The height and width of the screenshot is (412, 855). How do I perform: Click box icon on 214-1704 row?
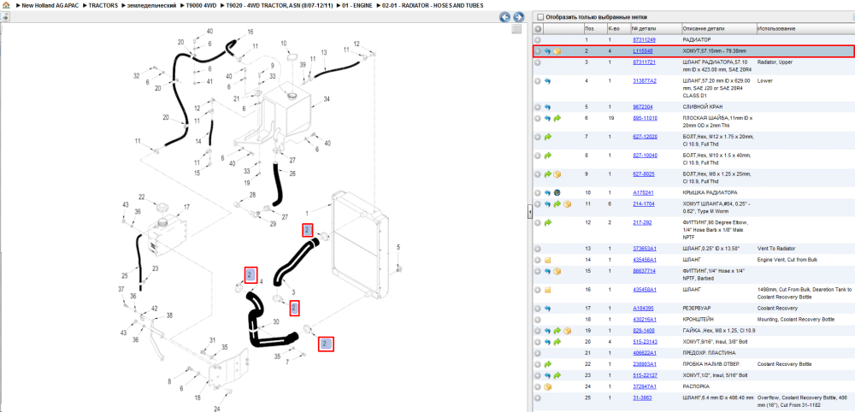pyautogui.click(x=567, y=203)
